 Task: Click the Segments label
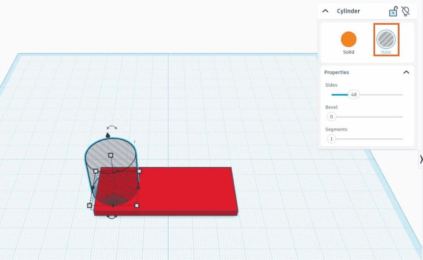click(x=336, y=130)
